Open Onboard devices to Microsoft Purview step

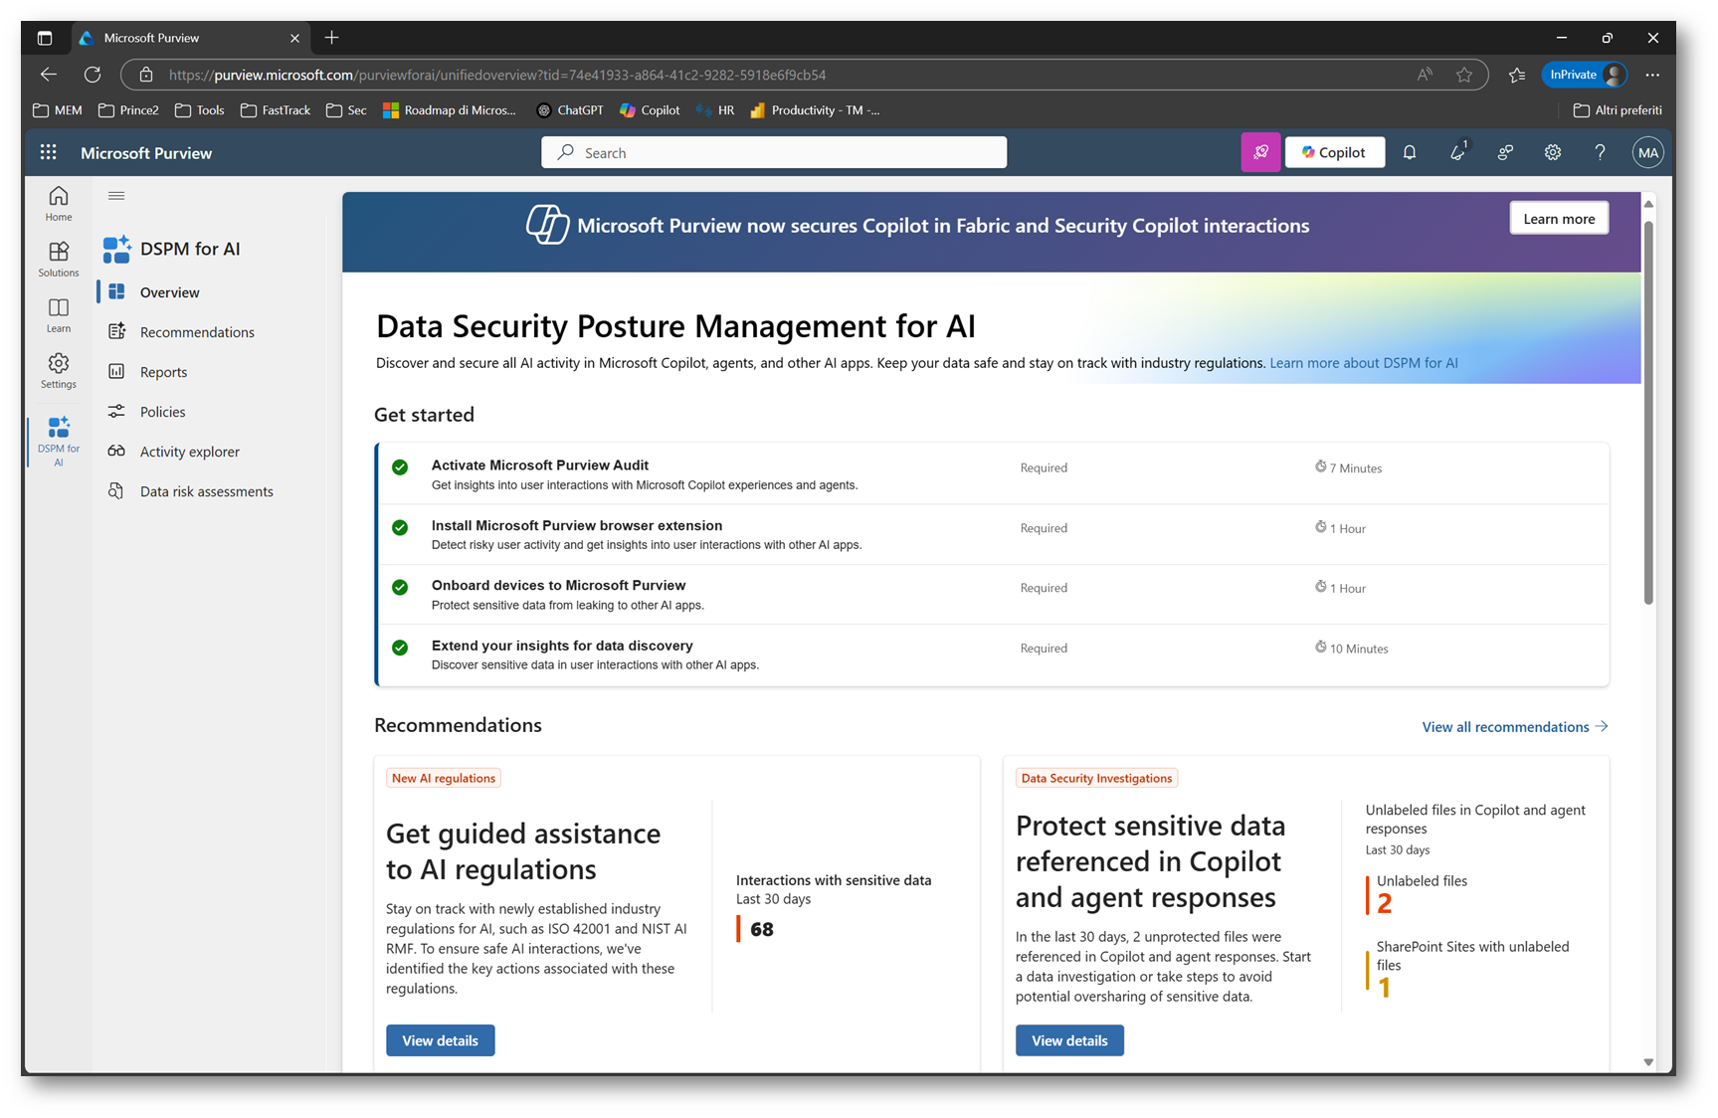point(992,595)
